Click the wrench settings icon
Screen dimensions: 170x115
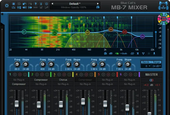click(x=46, y=8)
